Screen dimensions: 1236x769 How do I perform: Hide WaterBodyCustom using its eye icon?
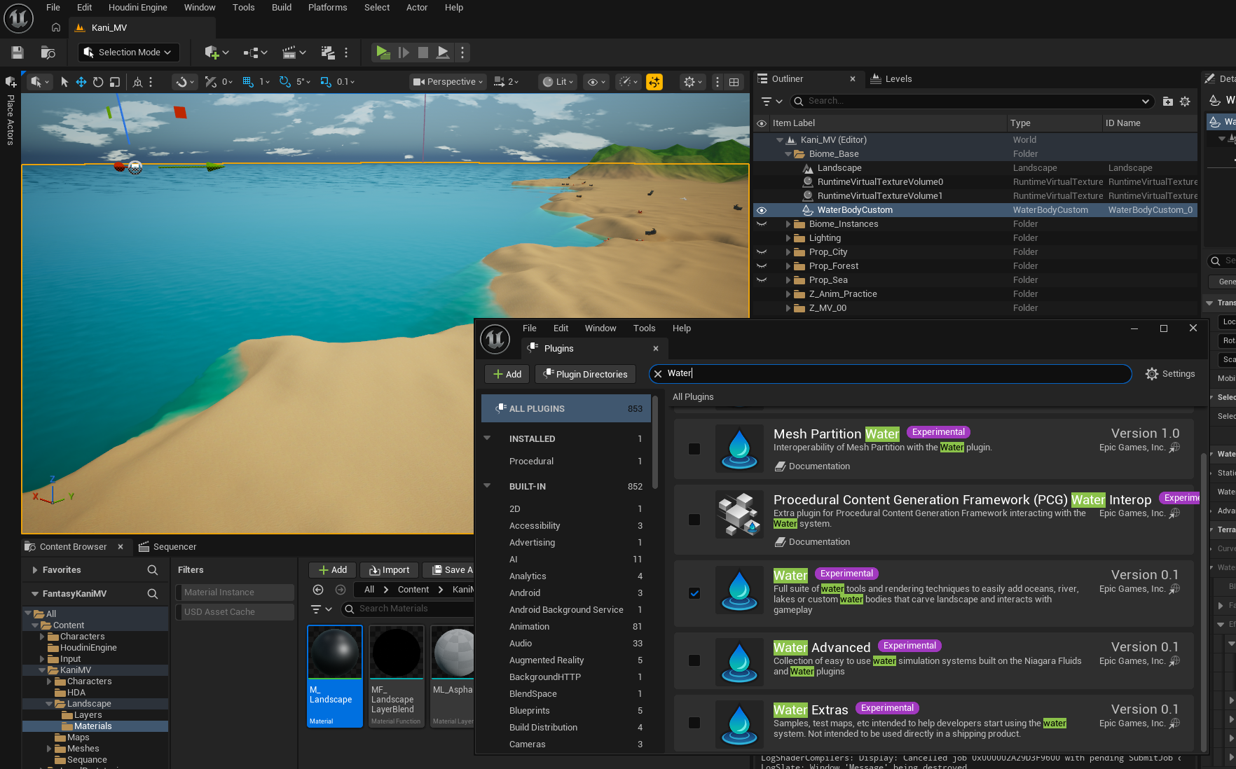(x=762, y=210)
